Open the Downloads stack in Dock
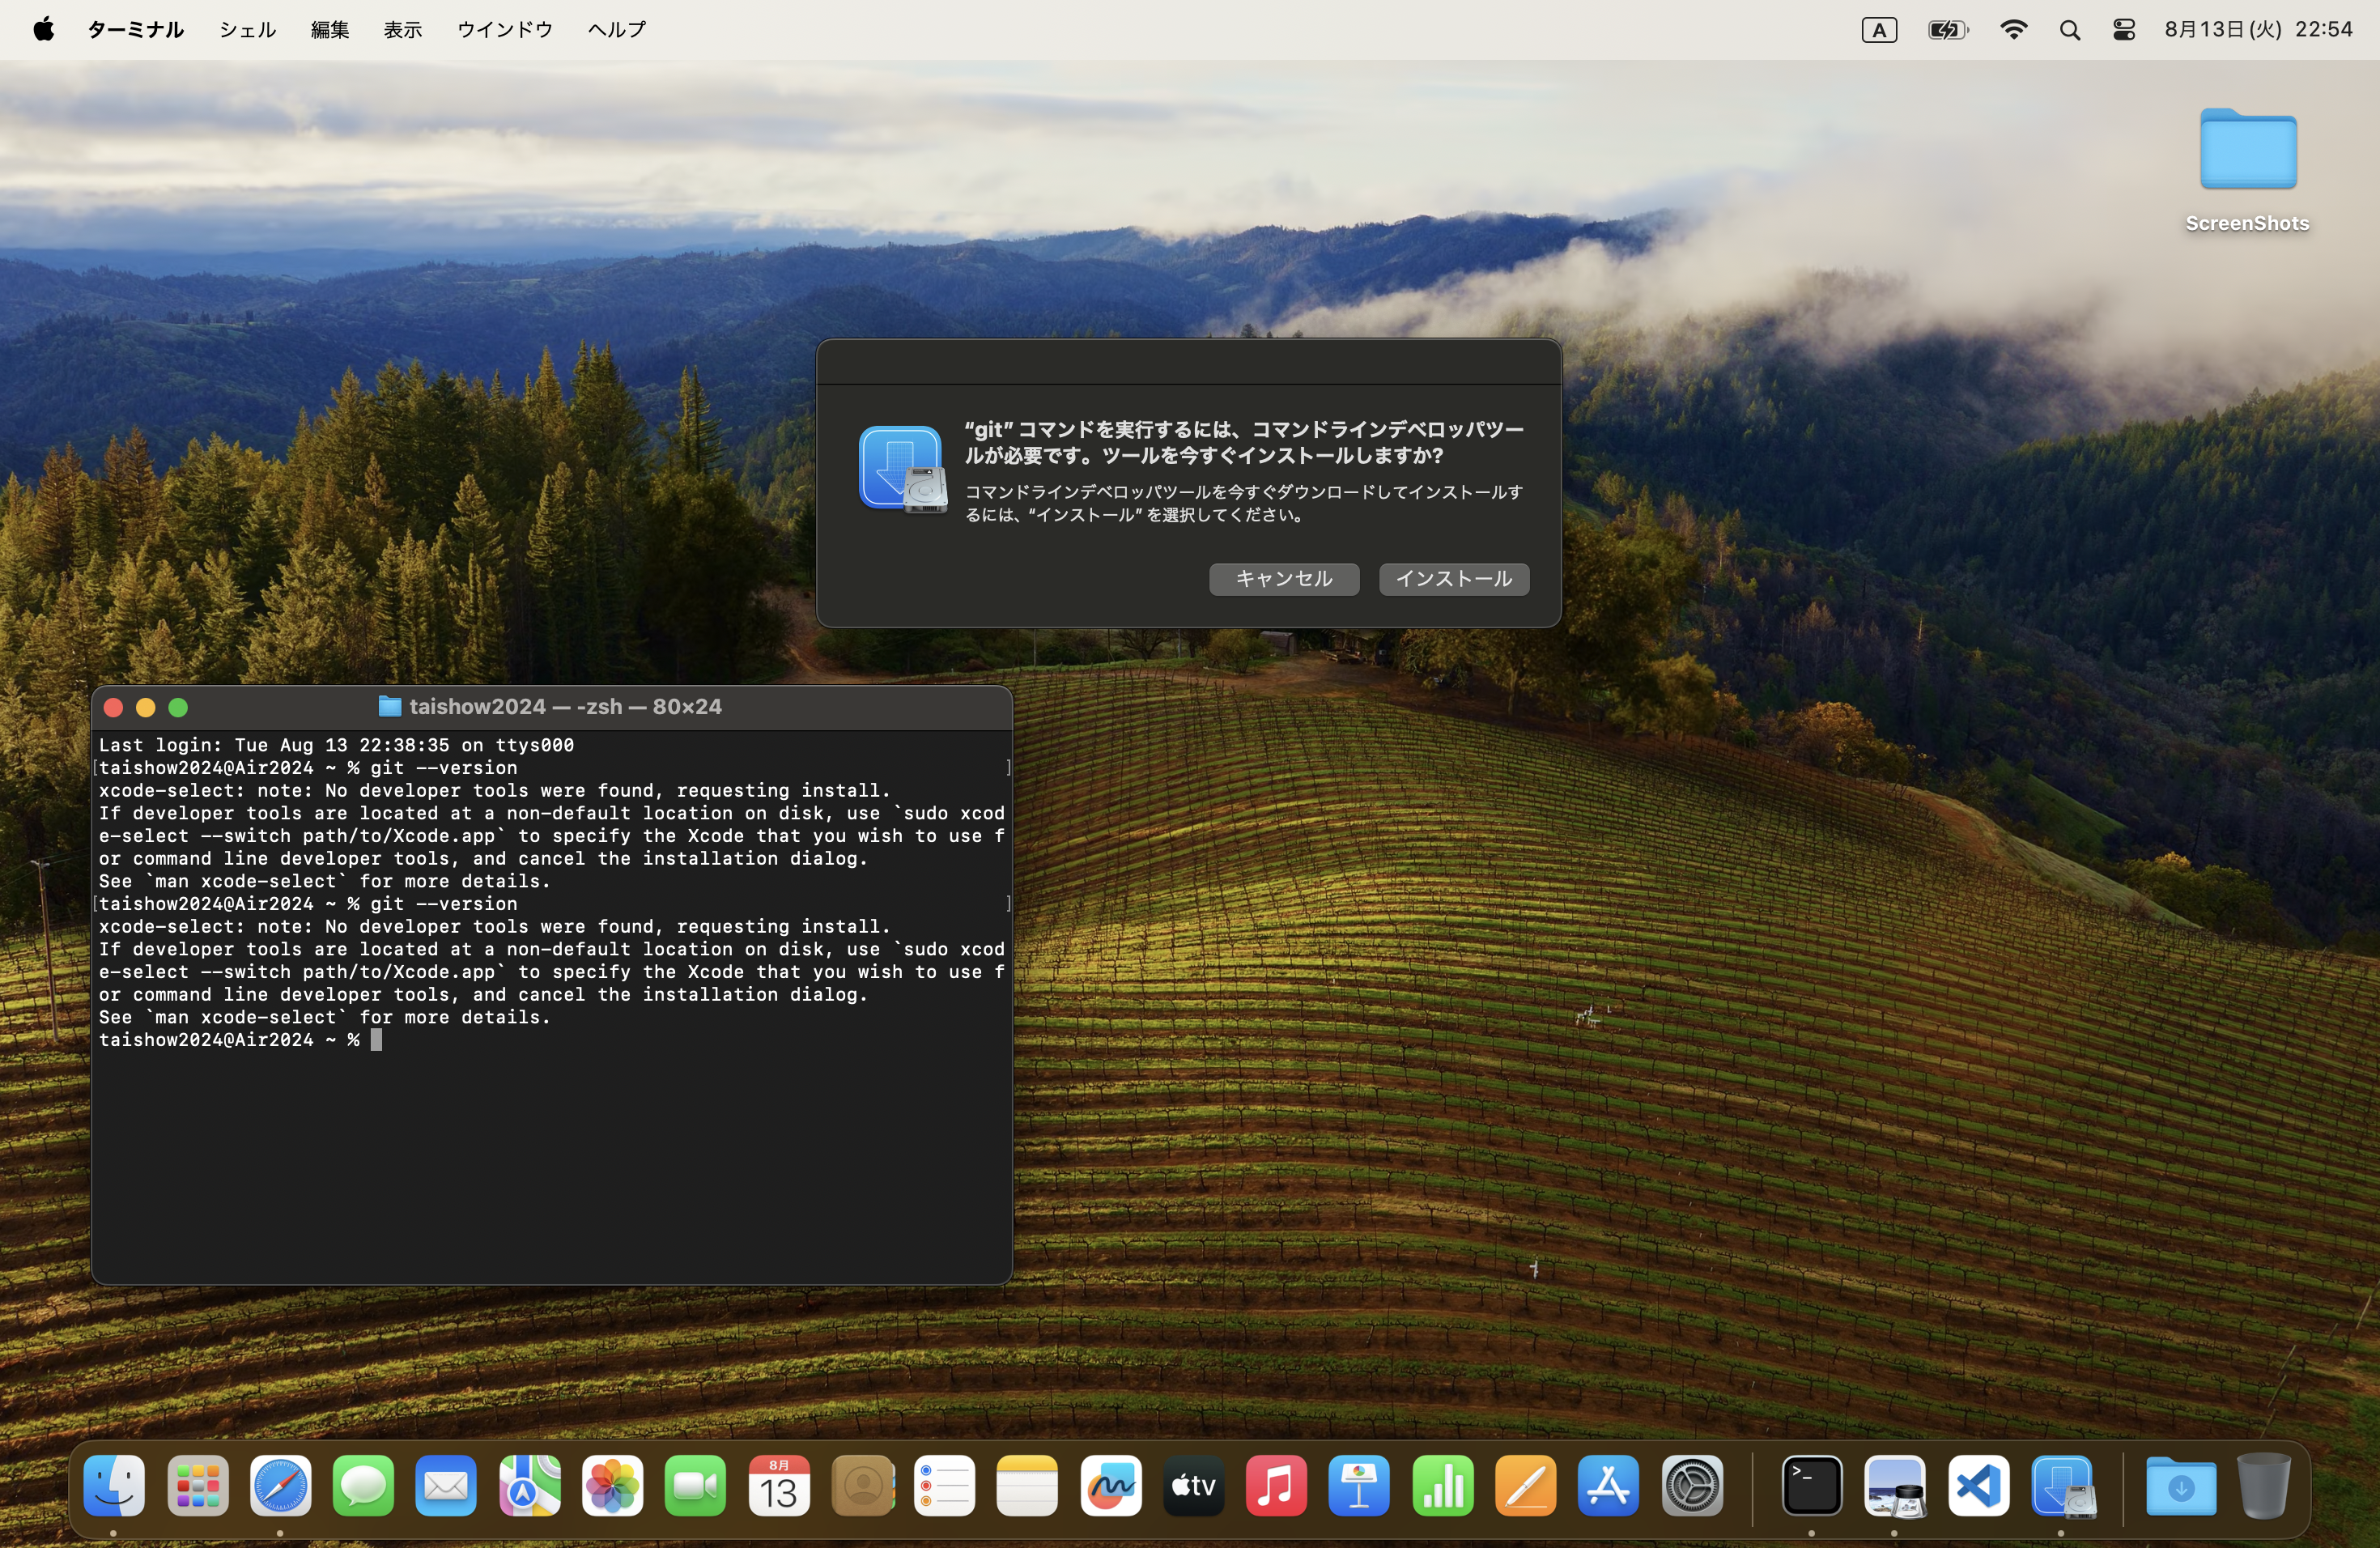 2181,1486
